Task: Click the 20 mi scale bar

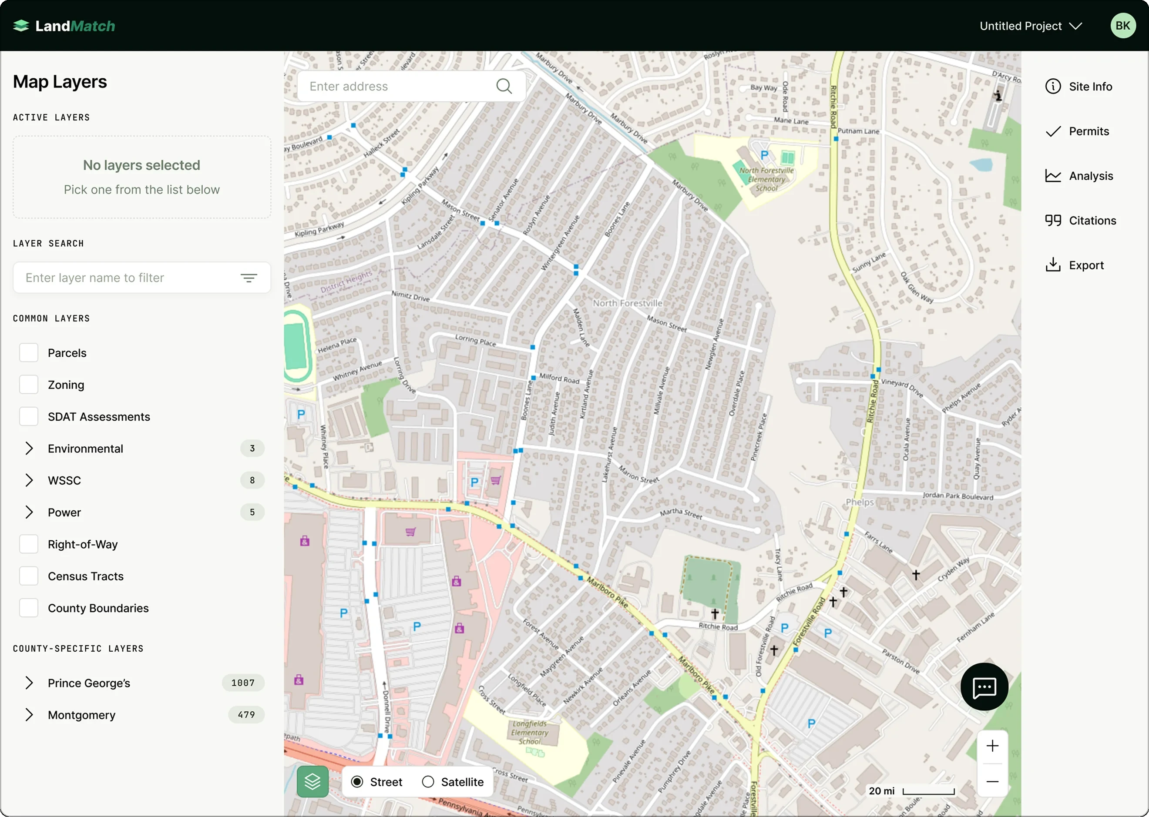Action: (x=911, y=791)
